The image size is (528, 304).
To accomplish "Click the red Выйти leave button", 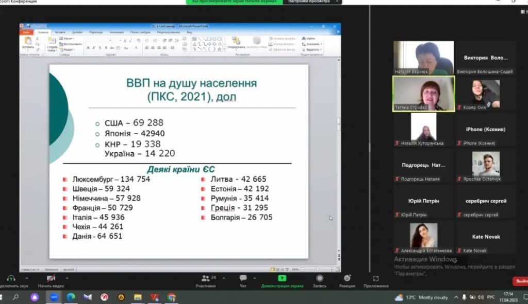I will click(521, 281).
